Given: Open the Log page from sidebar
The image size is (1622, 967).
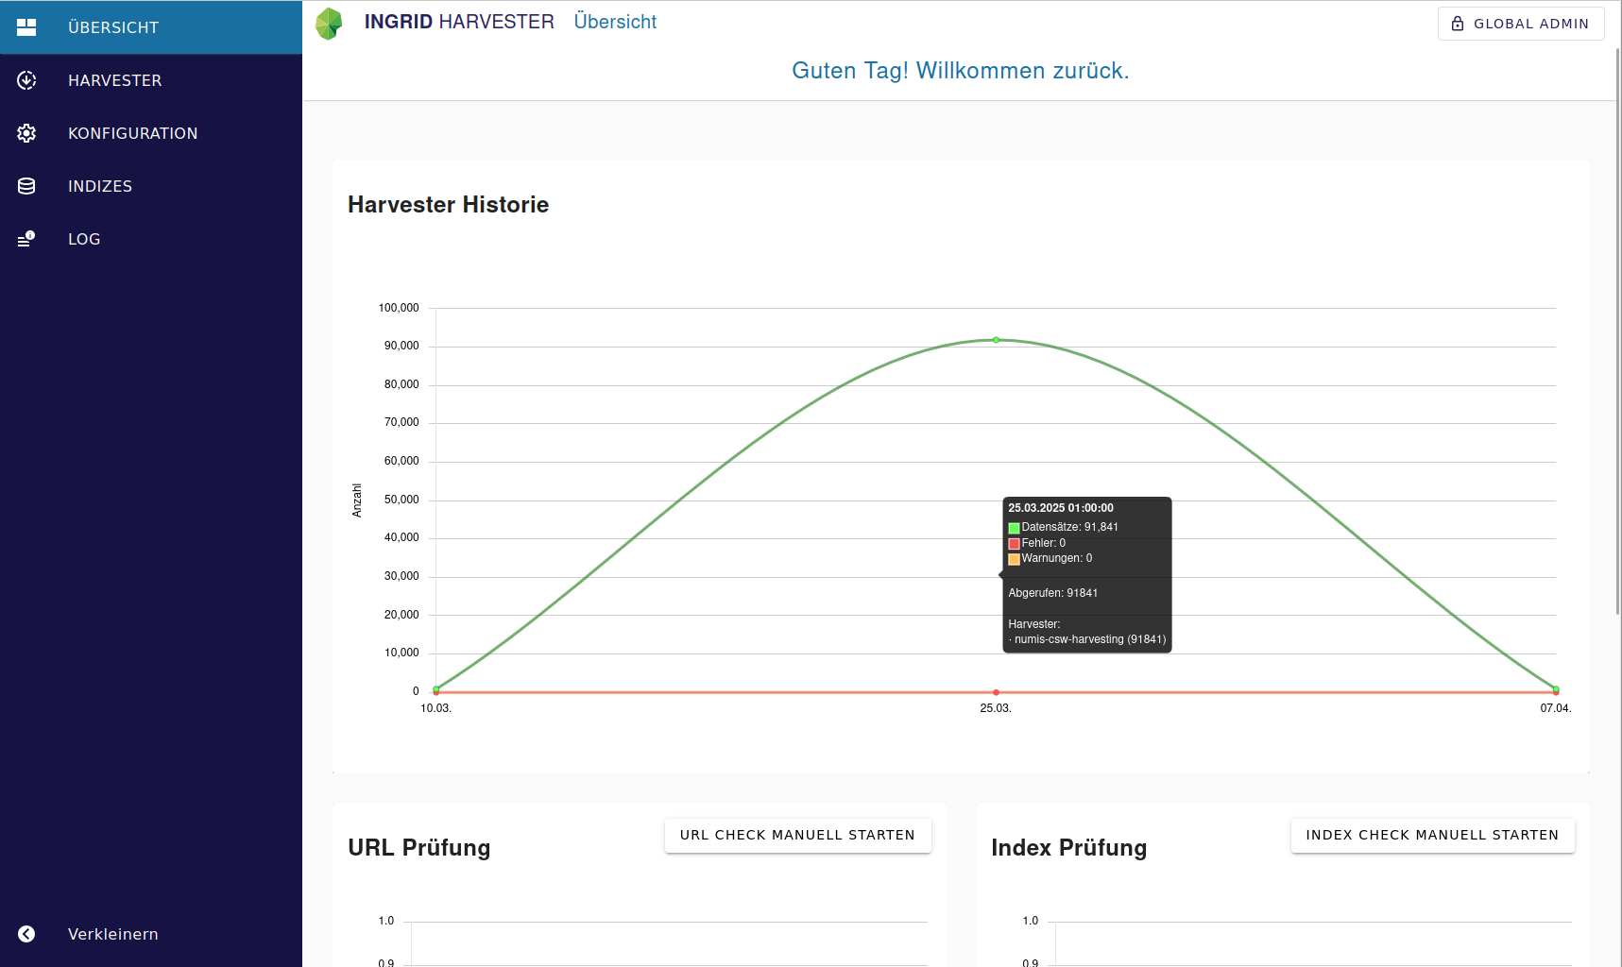Looking at the screenshot, I should tap(84, 239).
